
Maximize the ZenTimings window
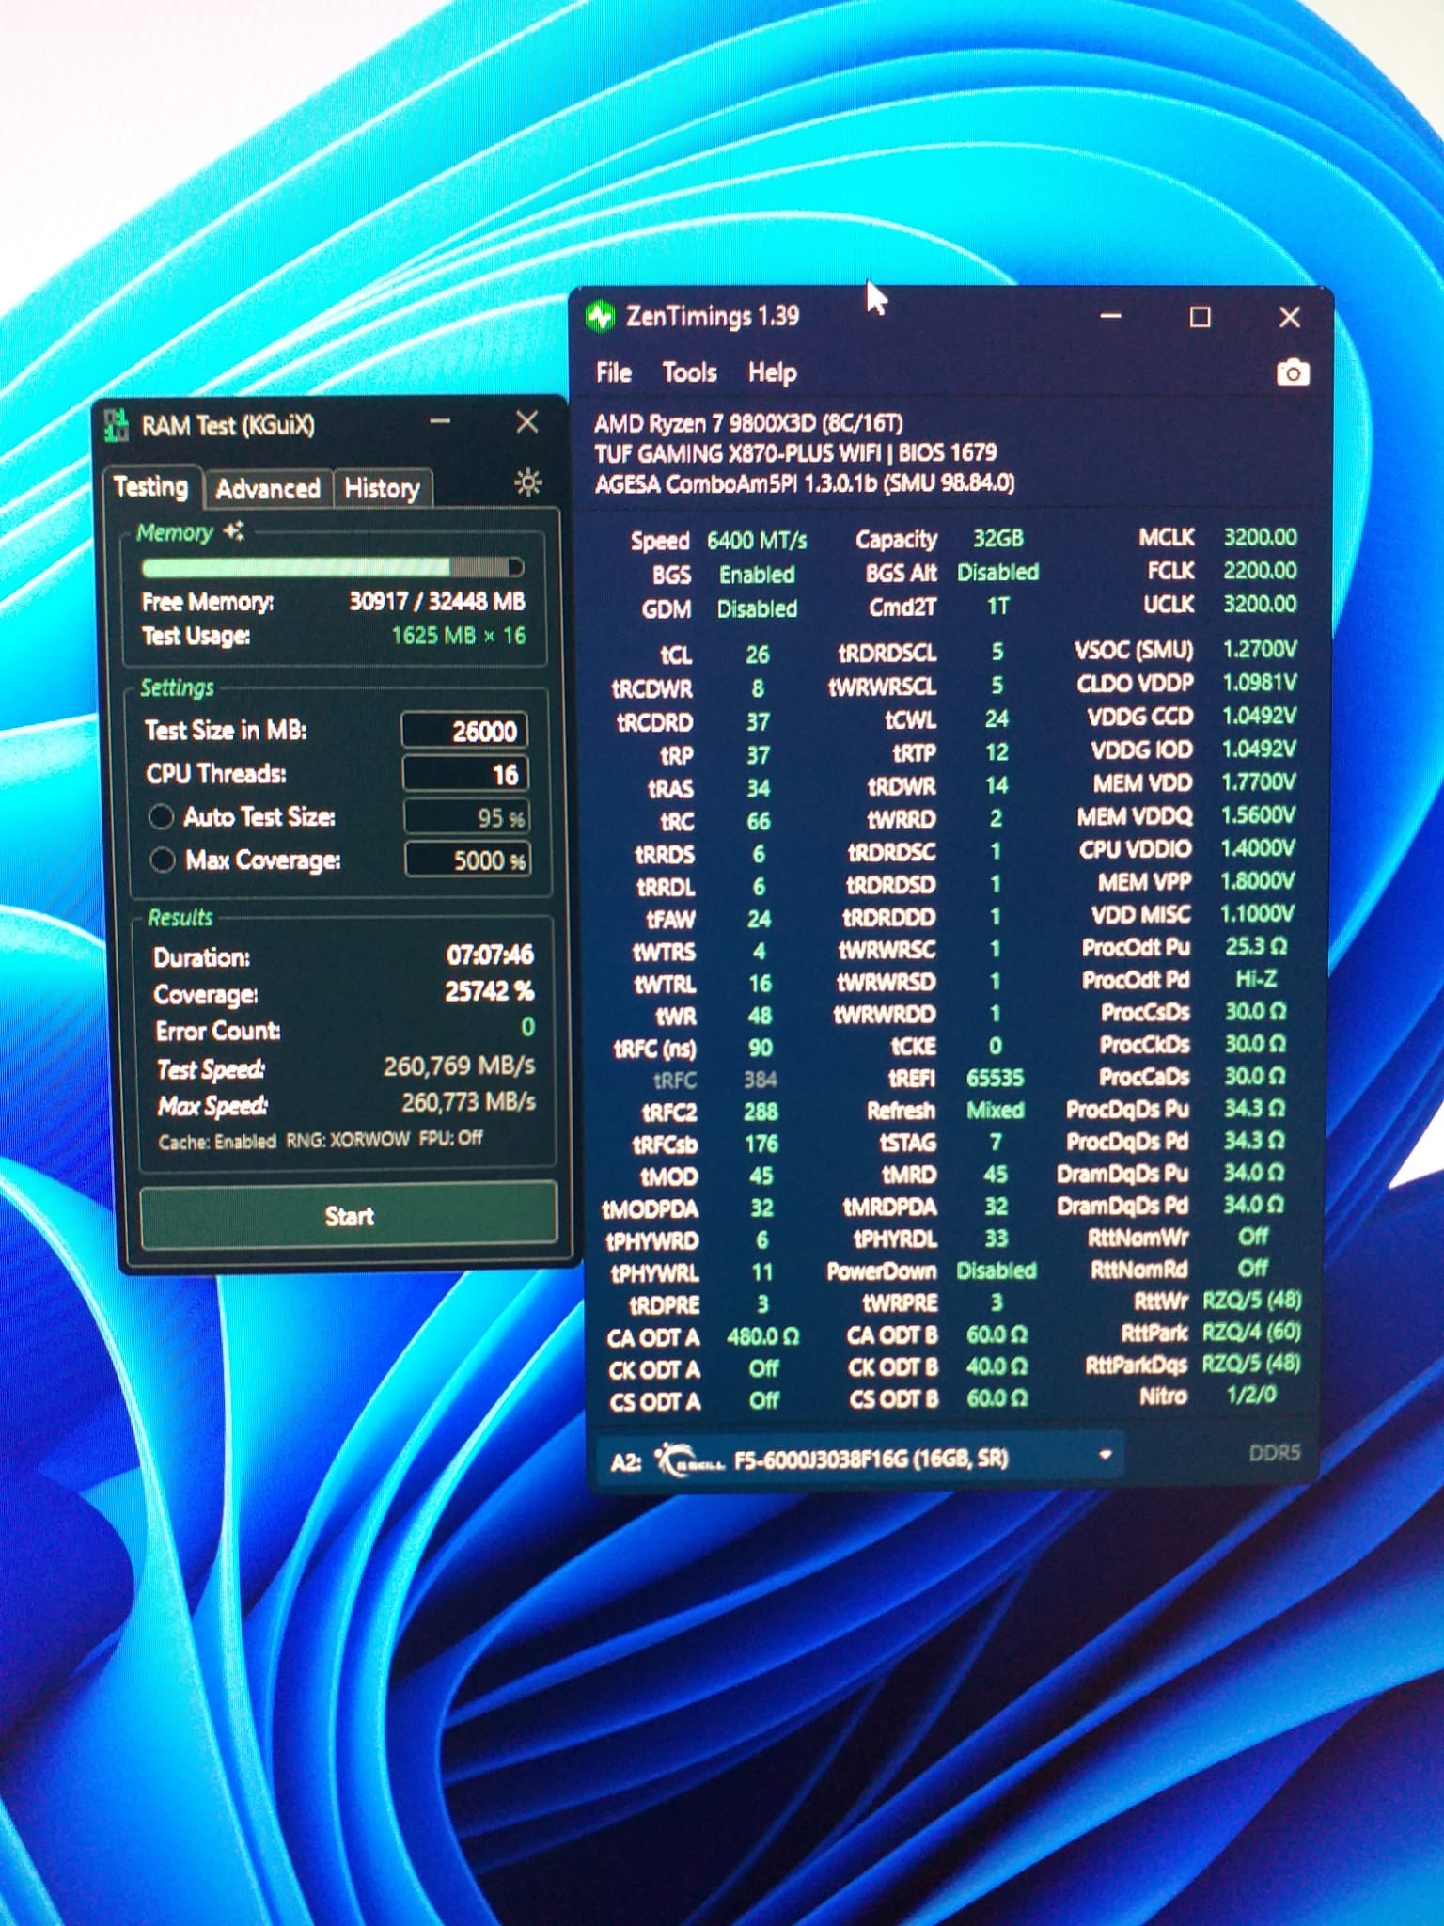1200,317
